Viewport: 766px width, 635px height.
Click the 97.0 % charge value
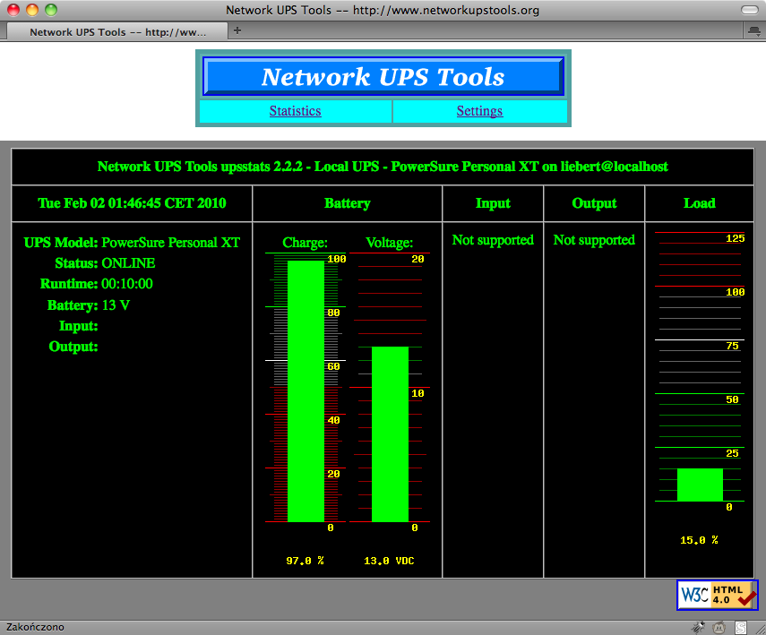(305, 561)
